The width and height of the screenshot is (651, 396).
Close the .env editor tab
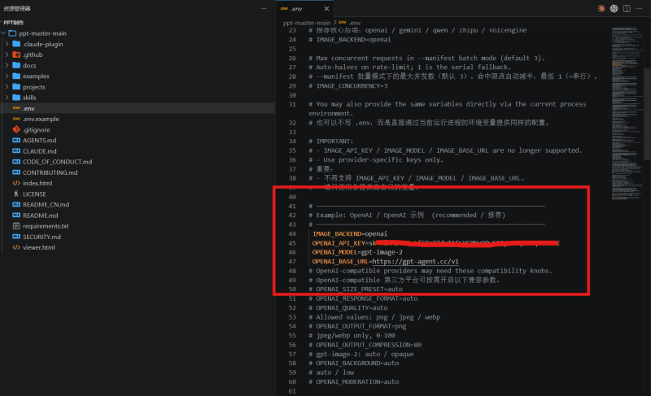click(x=327, y=9)
